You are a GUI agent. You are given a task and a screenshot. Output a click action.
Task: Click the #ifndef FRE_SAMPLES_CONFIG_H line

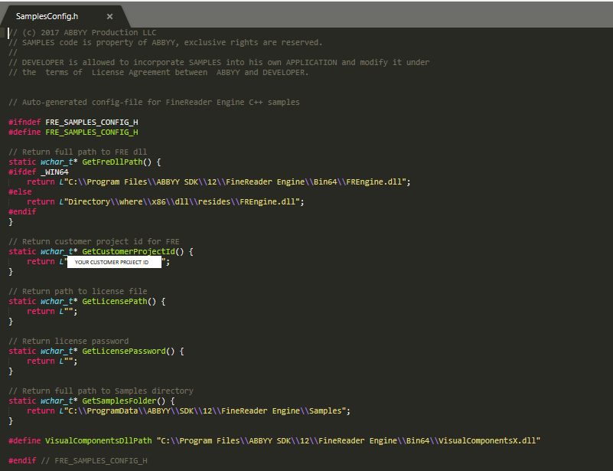click(73, 122)
